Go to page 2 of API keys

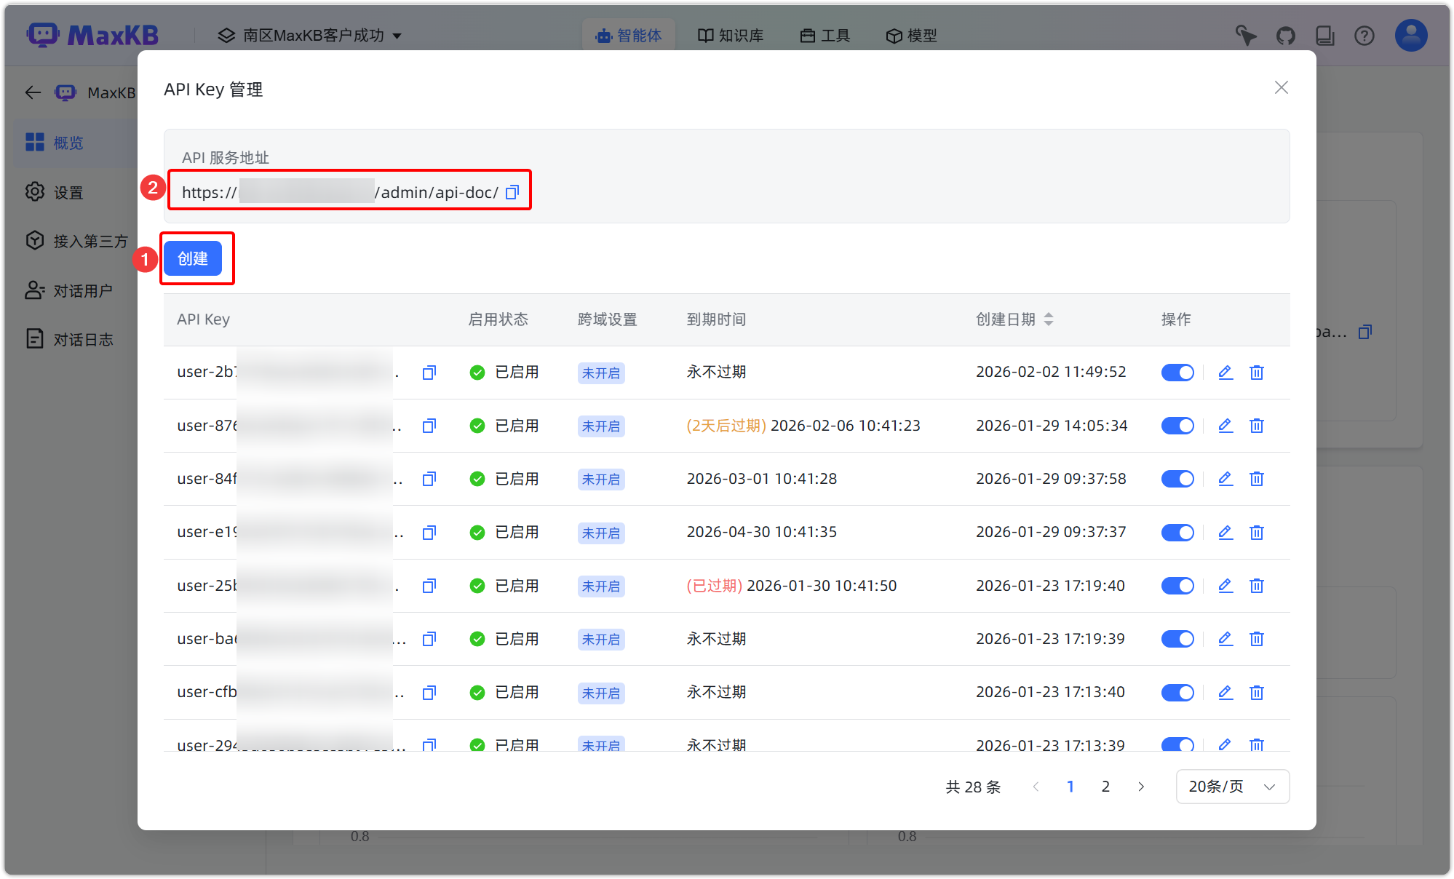pyautogui.click(x=1105, y=787)
